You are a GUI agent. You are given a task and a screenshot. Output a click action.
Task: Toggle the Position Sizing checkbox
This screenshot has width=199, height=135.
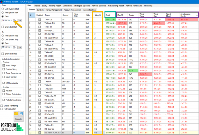(x=4, y=69)
